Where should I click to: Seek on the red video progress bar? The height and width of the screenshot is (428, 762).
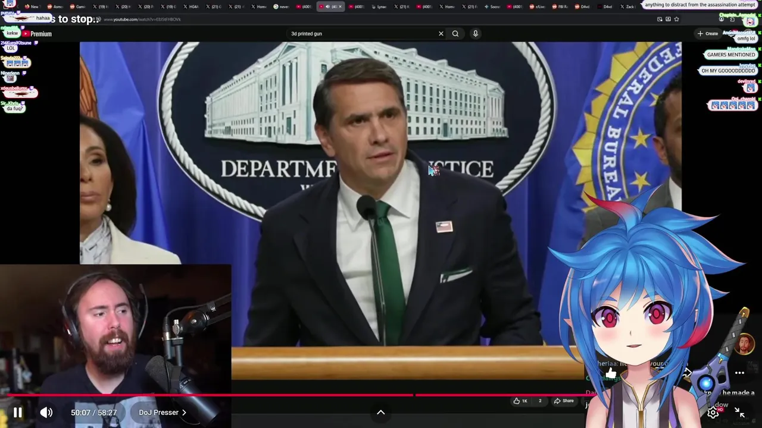[x=298, y=395]
